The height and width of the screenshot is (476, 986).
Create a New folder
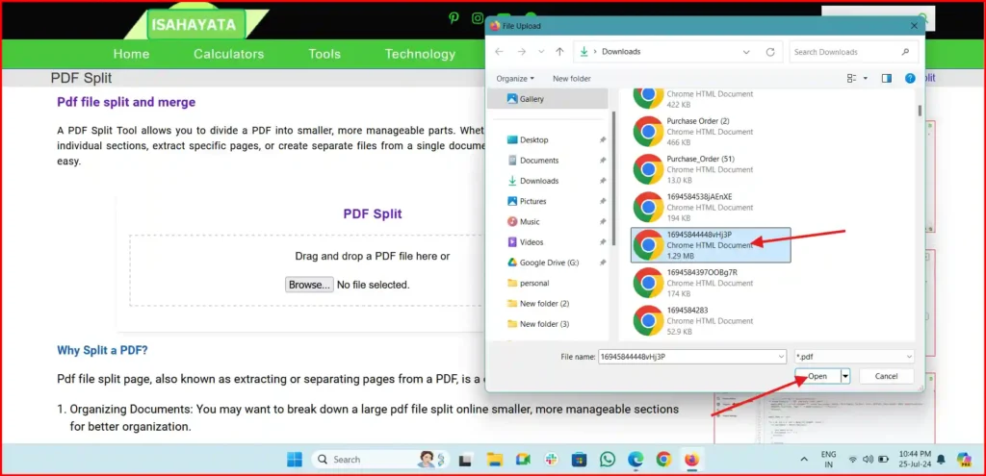click(572, 79)
